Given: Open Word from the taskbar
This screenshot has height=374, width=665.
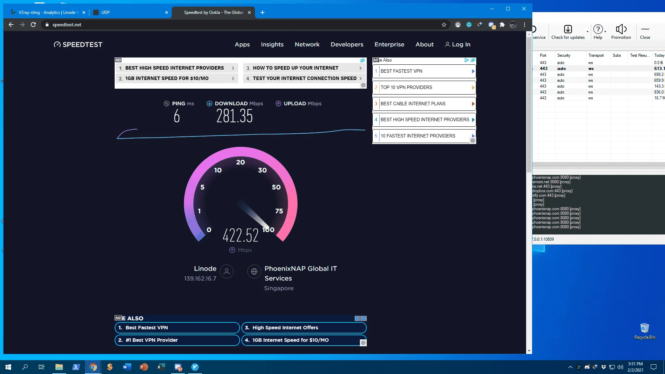Looking at the screenshot, I should [127, 367].
